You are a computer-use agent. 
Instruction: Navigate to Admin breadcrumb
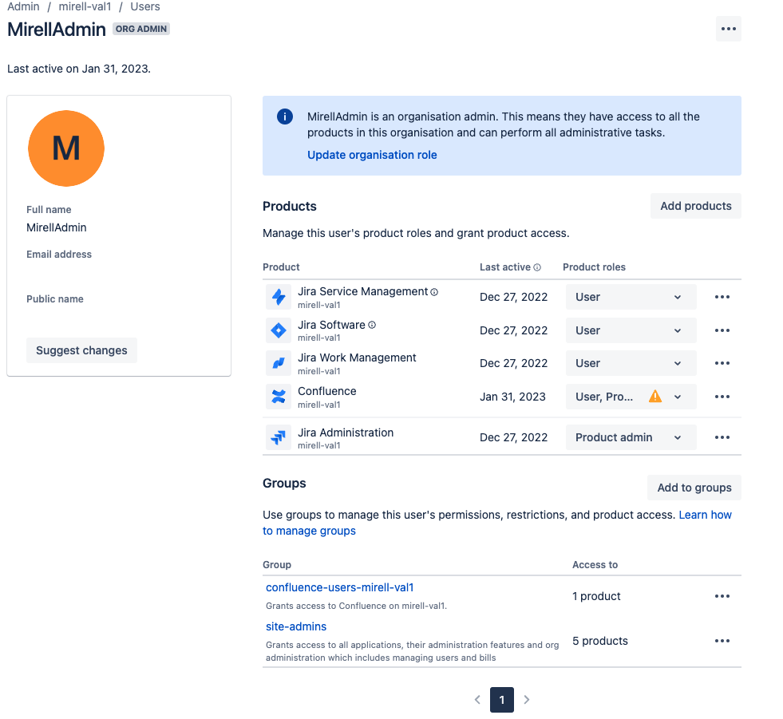click(x=23, y=7)
